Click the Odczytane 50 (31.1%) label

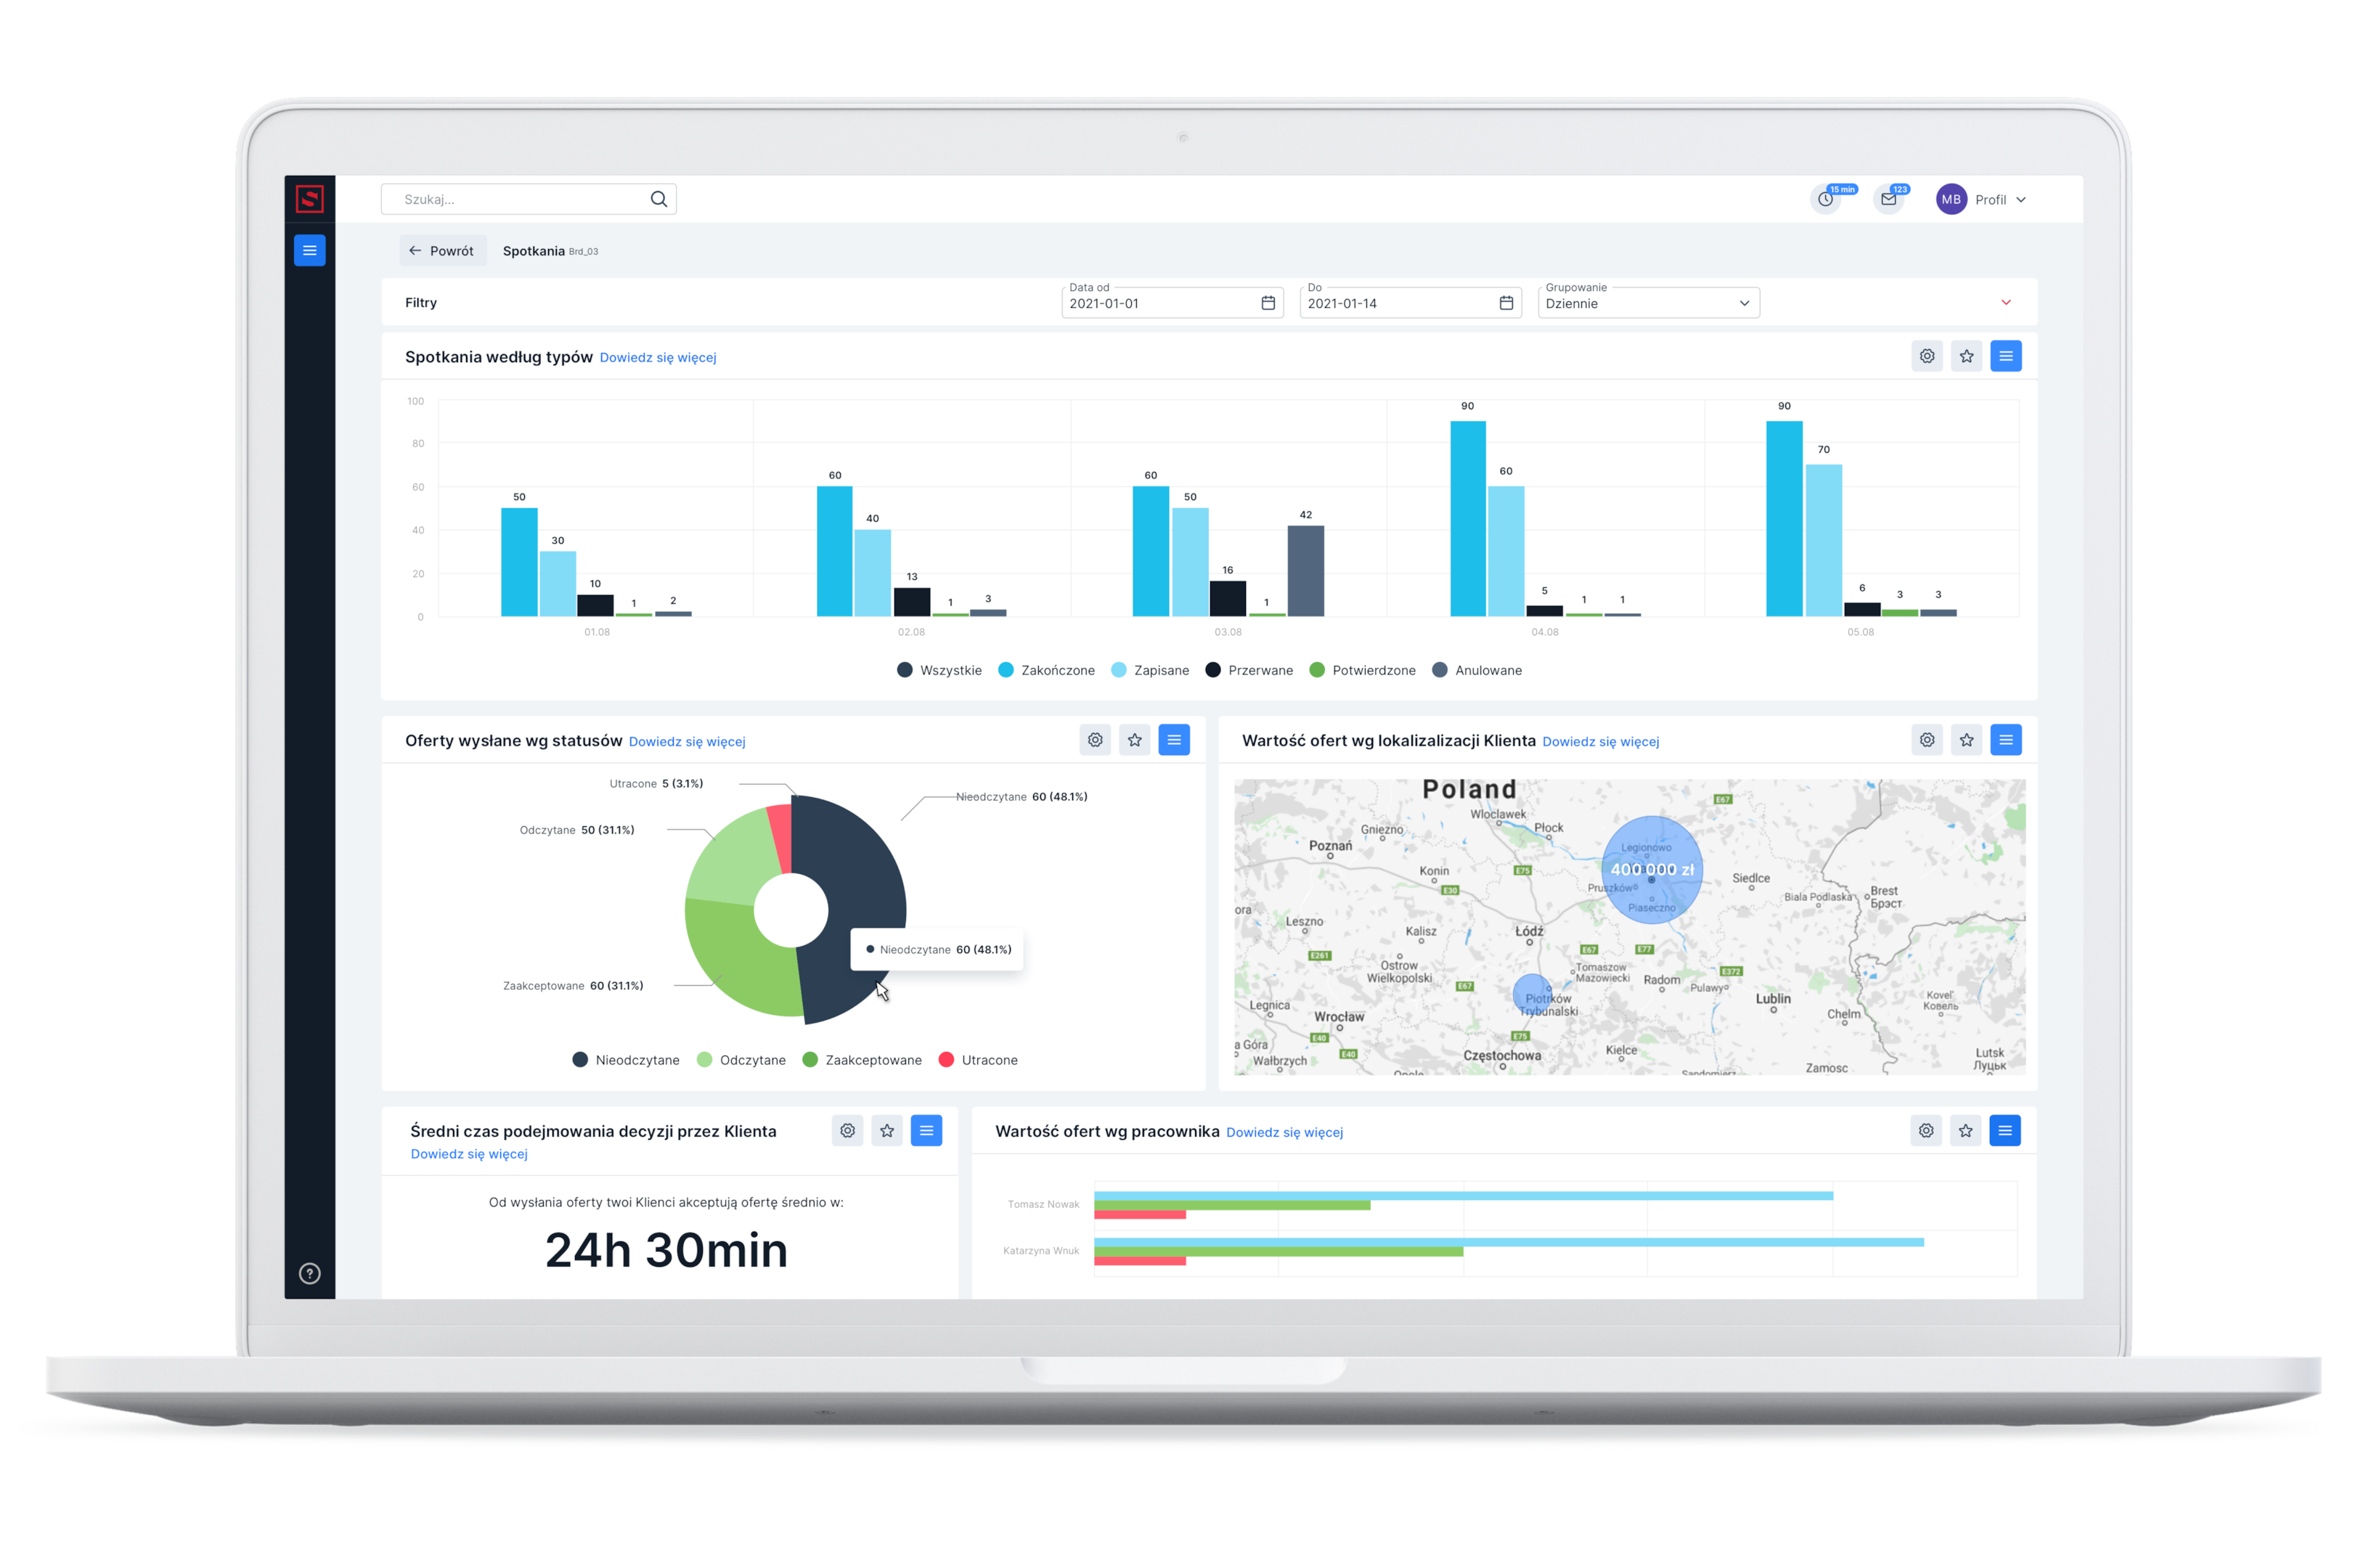point(576,830)
